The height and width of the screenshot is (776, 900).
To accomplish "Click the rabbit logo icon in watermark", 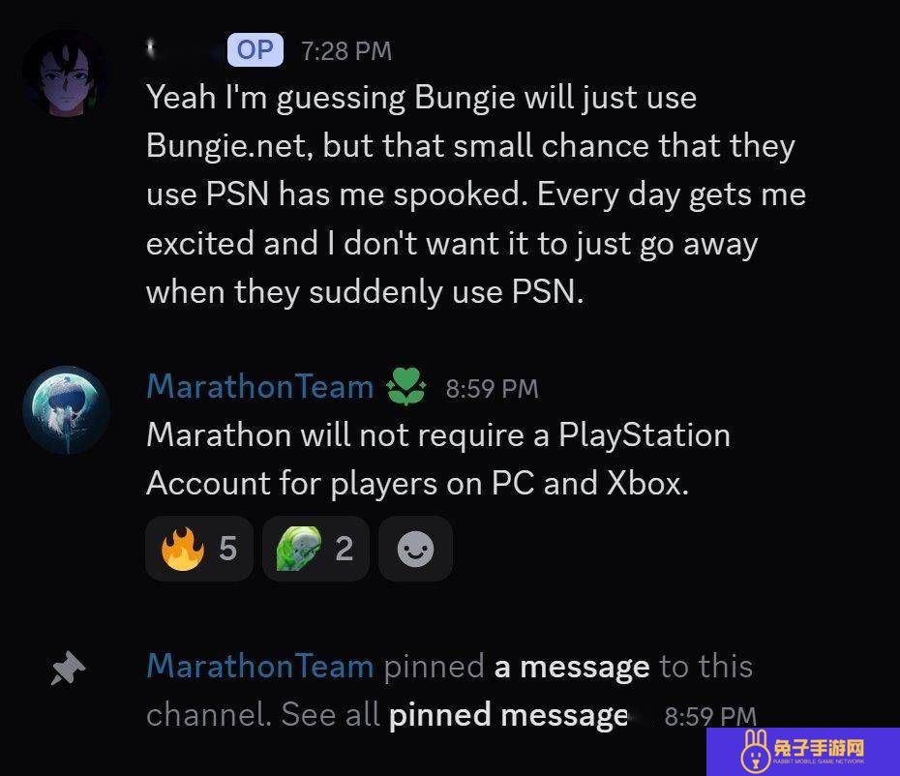I will pos(755,750).
